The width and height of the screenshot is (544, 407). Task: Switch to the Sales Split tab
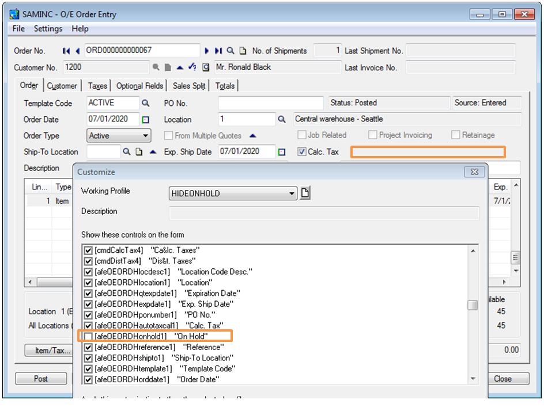coord(189,86)
